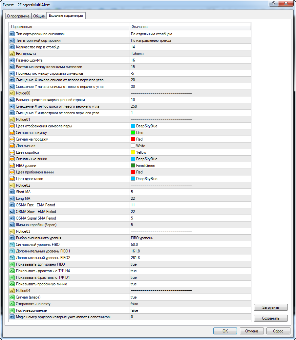Open the Yellow color value for 'Цвет коробки'
This screenshot has width=296, height=340.
click(190, 152)
